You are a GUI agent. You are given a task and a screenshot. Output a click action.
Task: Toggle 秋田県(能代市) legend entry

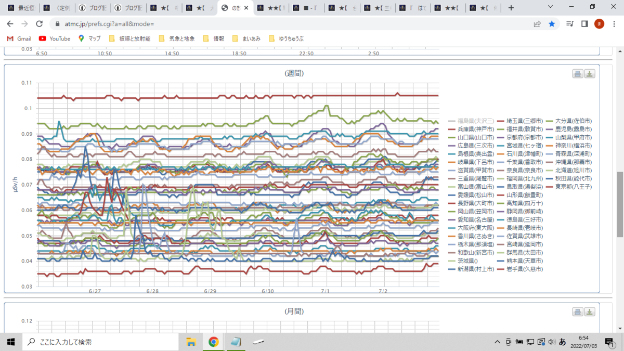pos(569,178)
